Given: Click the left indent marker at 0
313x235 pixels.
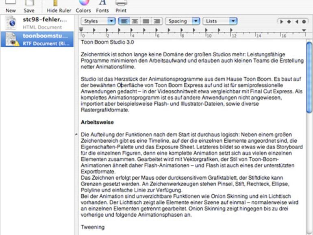Looking at the screenshot, I should tap(81, 30).
